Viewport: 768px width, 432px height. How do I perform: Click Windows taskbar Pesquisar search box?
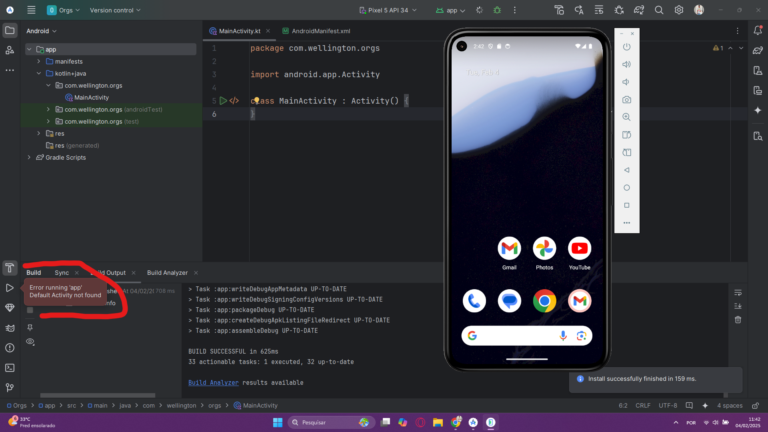[331, 422]
